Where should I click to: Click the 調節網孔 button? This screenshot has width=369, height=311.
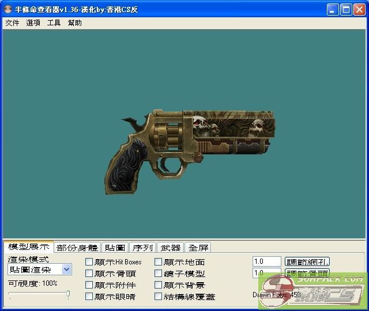(x=307, y=261)
